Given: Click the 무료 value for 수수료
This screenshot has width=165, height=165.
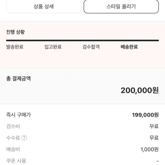Looking at the screenshot, I should click(154, 138).
